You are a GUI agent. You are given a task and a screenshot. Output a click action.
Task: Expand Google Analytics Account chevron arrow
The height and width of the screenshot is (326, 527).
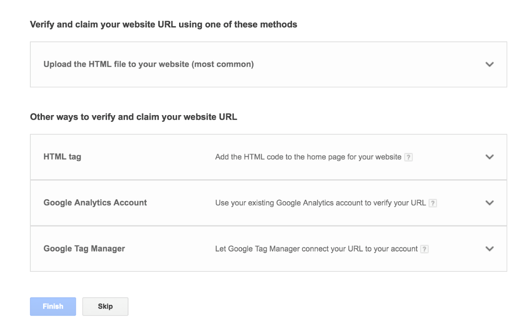click(490, 203)
